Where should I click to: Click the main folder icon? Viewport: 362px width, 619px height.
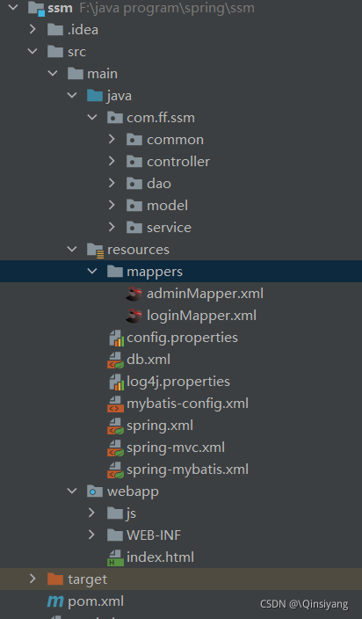tap(76, 74)
